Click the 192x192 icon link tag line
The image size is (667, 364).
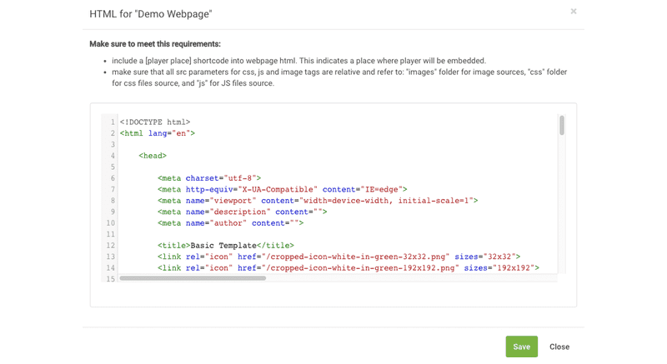[x=348, y=267]
